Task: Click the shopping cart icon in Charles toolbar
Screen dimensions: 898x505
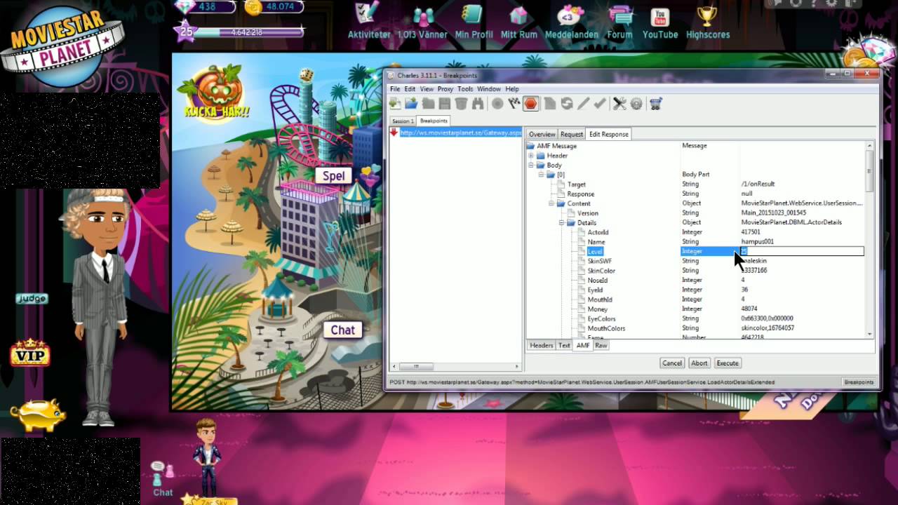Action: tap(656, 104)
